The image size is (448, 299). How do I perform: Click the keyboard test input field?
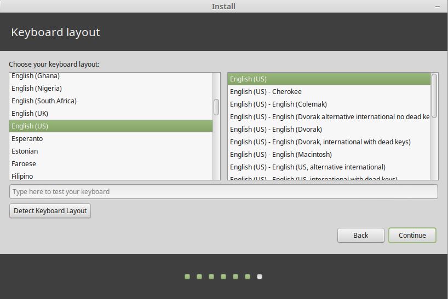(223, 192)
